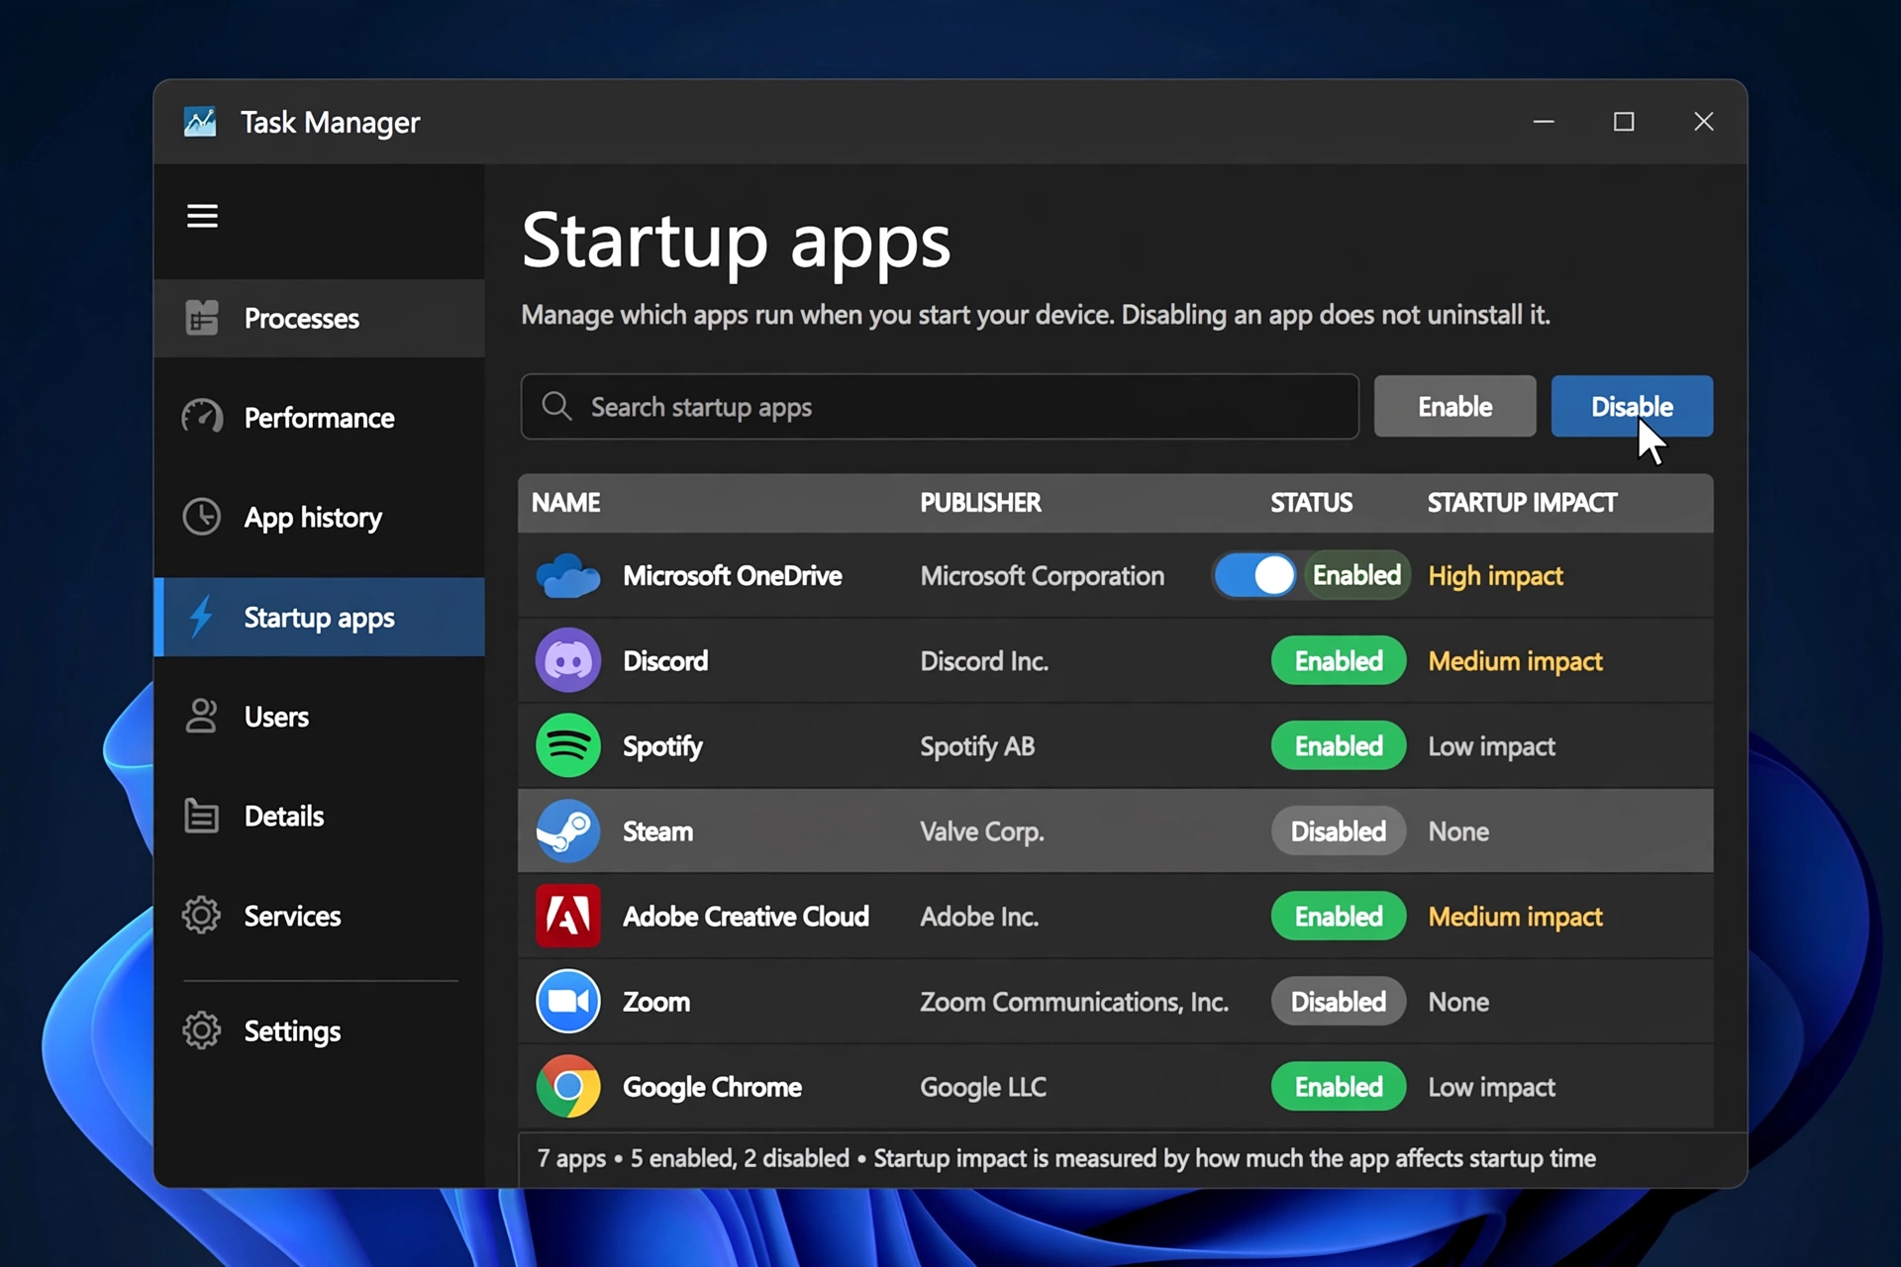1901x1267 pixels.
Task: Click the Steam app icon
Action: point(568,830)
